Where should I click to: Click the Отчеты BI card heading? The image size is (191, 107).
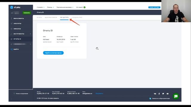pos(48,31)
